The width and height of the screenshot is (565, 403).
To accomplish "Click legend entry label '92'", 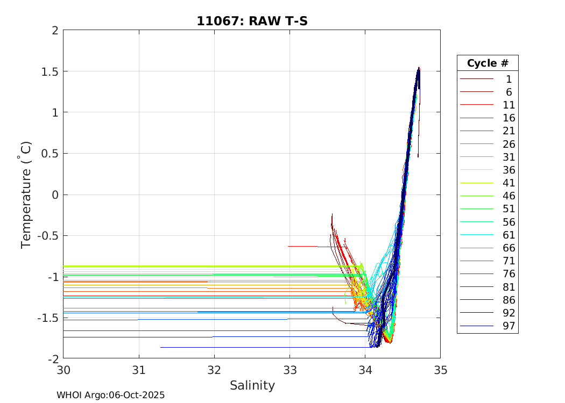I will 508,313.
